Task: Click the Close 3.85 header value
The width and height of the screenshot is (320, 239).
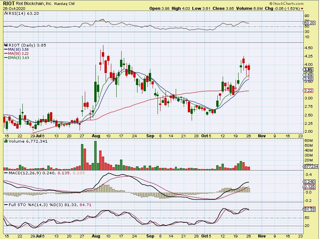Action: 223,9
